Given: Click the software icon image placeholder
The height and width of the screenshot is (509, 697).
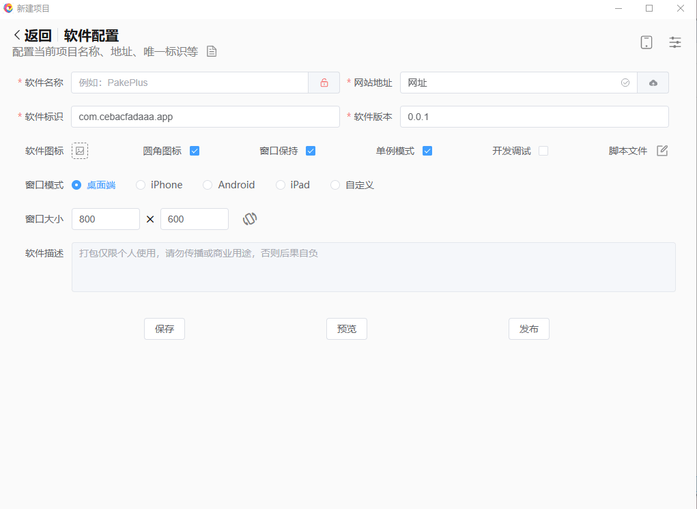Looking at the screenshot, I should (80, 151).
